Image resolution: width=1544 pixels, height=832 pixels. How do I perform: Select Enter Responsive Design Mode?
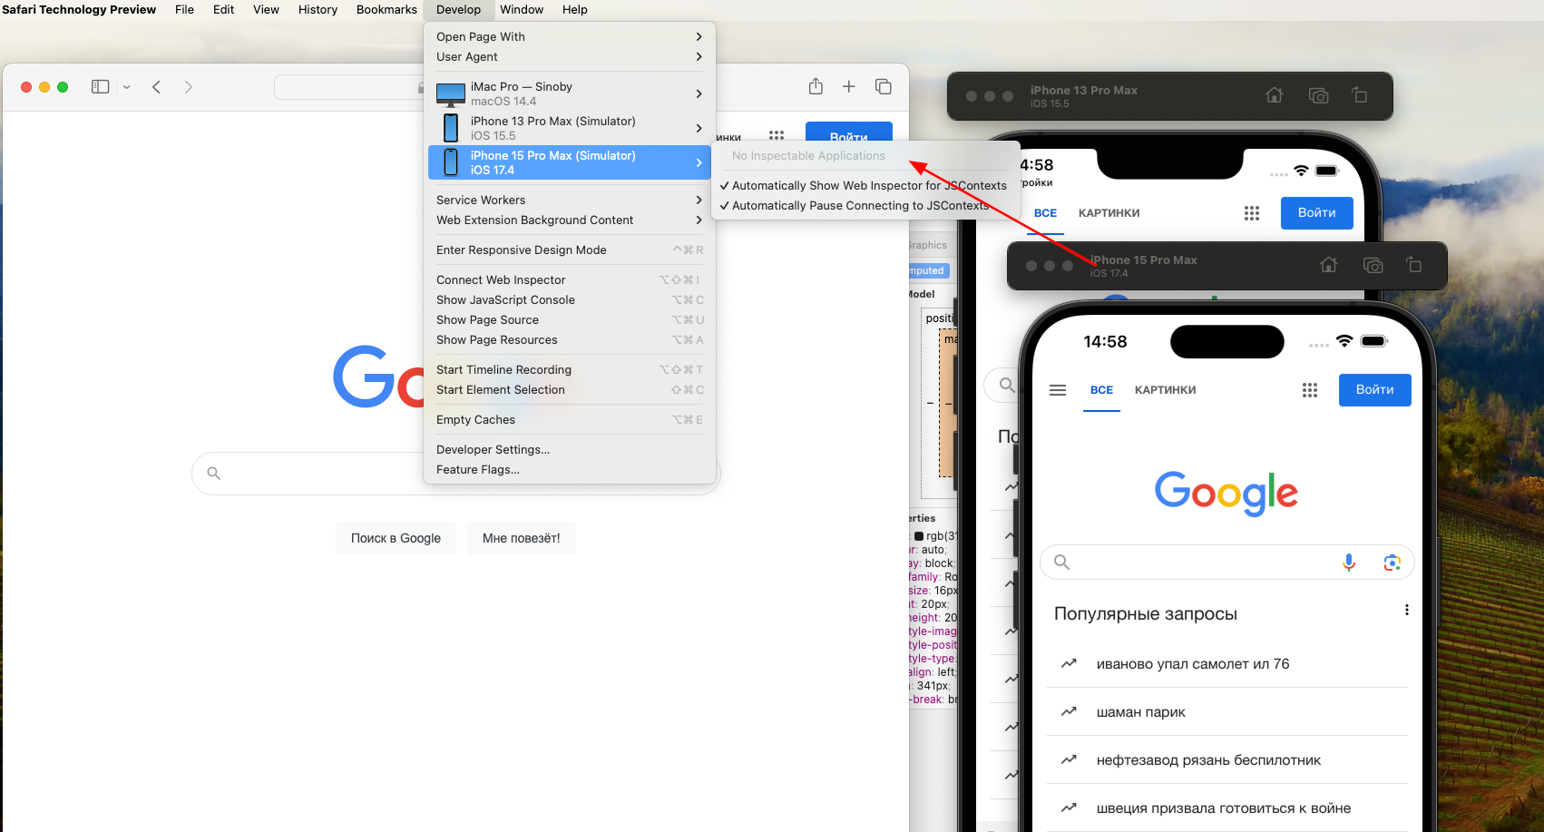[570, 250]
